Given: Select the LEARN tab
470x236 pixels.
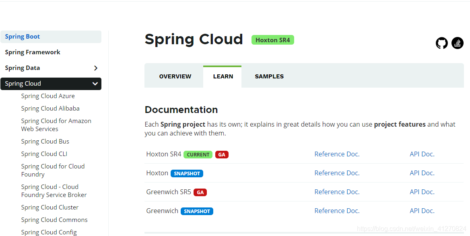Looking at the screenshot, I should pos(223,76).
